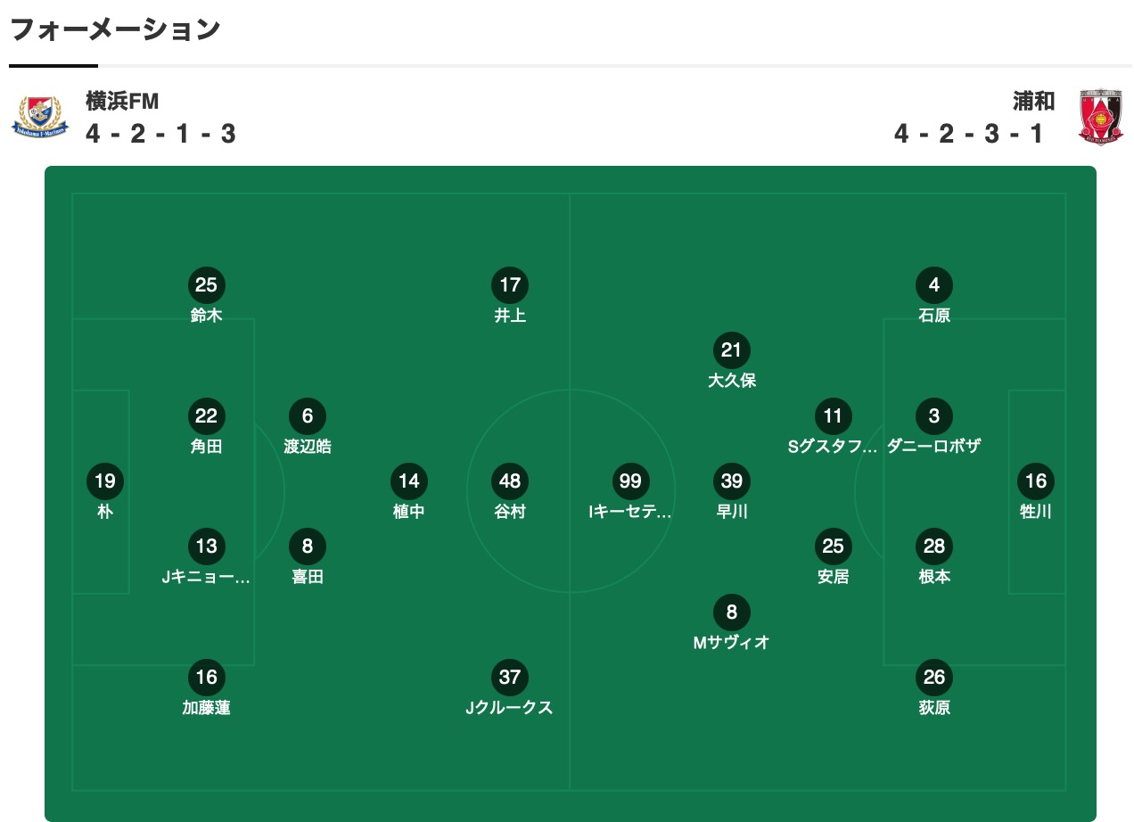1134x822 pixels.
Task: Click 荻原's number 26 circle
Action: (x=933, y=678)
